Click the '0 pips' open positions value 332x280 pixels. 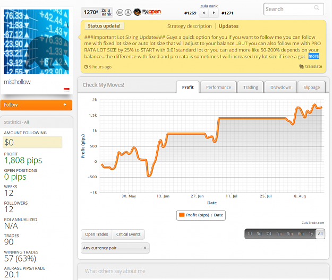[x=15, y=177]
